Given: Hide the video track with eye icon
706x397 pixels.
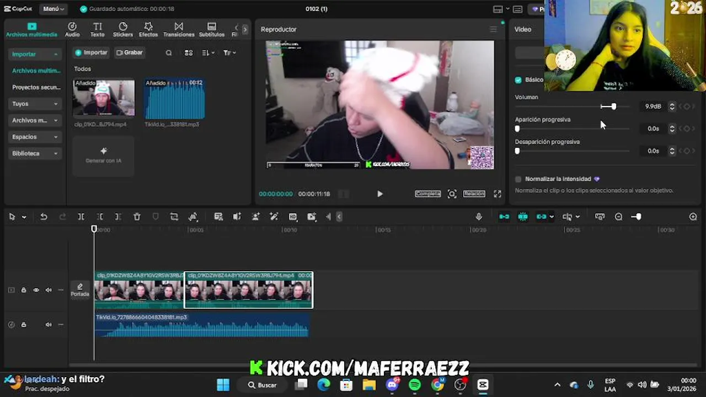Looking at the screenshot, I should 36,290.
